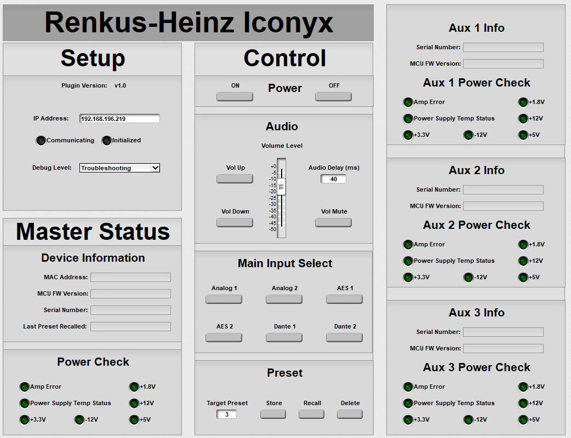Click the Volume Level fader handle
The height and width of the screenshot is (438, 571).
tap(281, 187)
